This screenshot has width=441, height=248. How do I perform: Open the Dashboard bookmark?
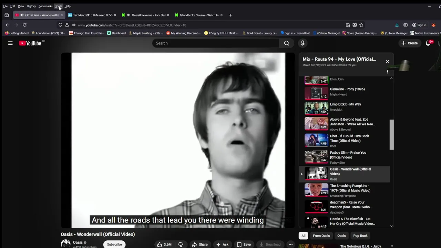116,33
